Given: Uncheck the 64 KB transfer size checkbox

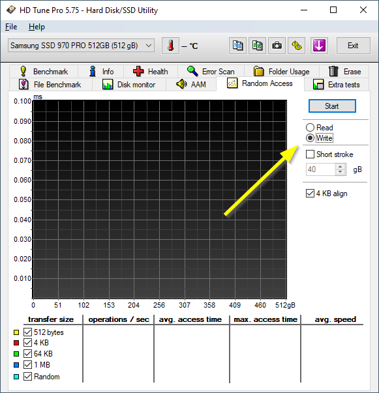Looking at the screenshot, I should point(27,354).
